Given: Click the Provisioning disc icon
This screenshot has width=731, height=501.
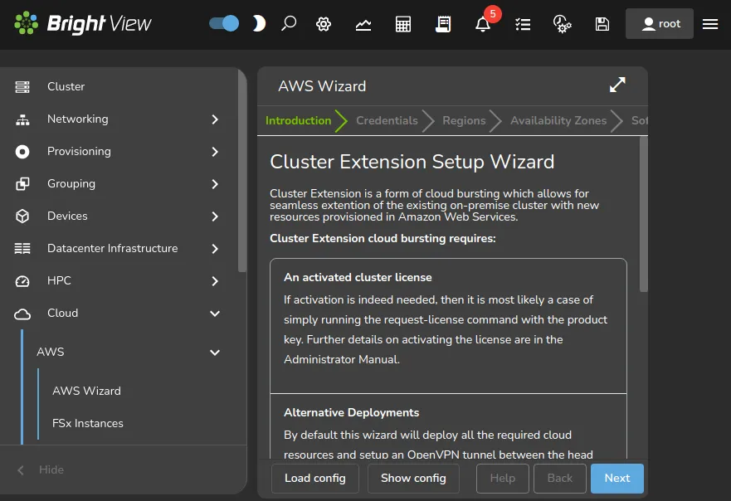Looking at the screenshot, I should [x=22, y=152].
